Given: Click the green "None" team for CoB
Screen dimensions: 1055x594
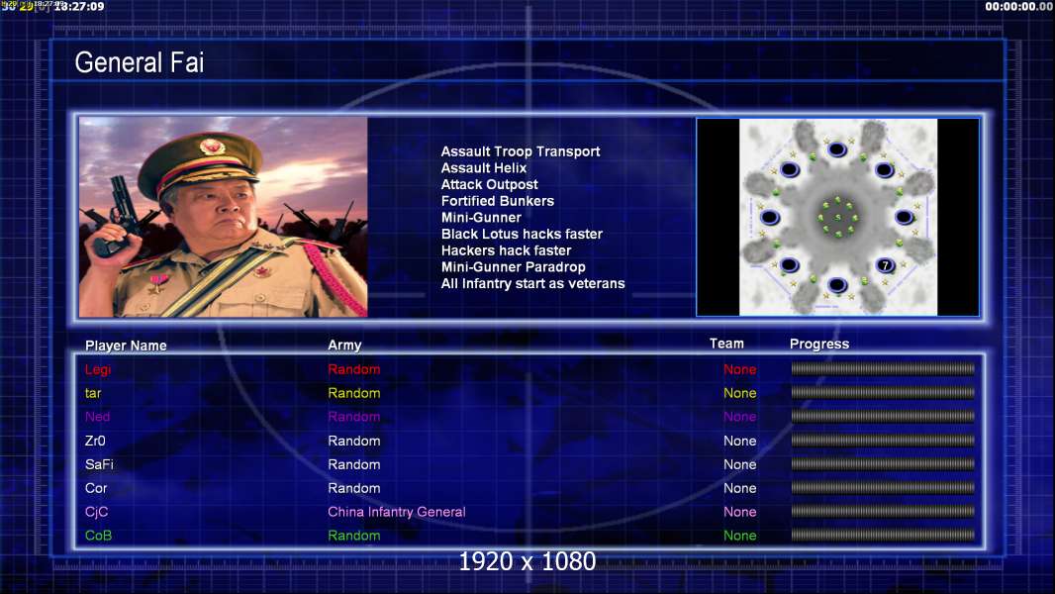Looking at the screenshot, I should (x=739, y=536).
